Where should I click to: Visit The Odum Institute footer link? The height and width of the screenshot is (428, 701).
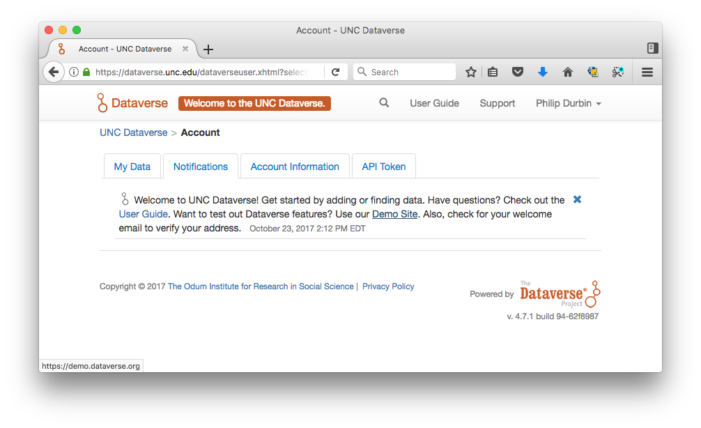click(x=261, y=286)
